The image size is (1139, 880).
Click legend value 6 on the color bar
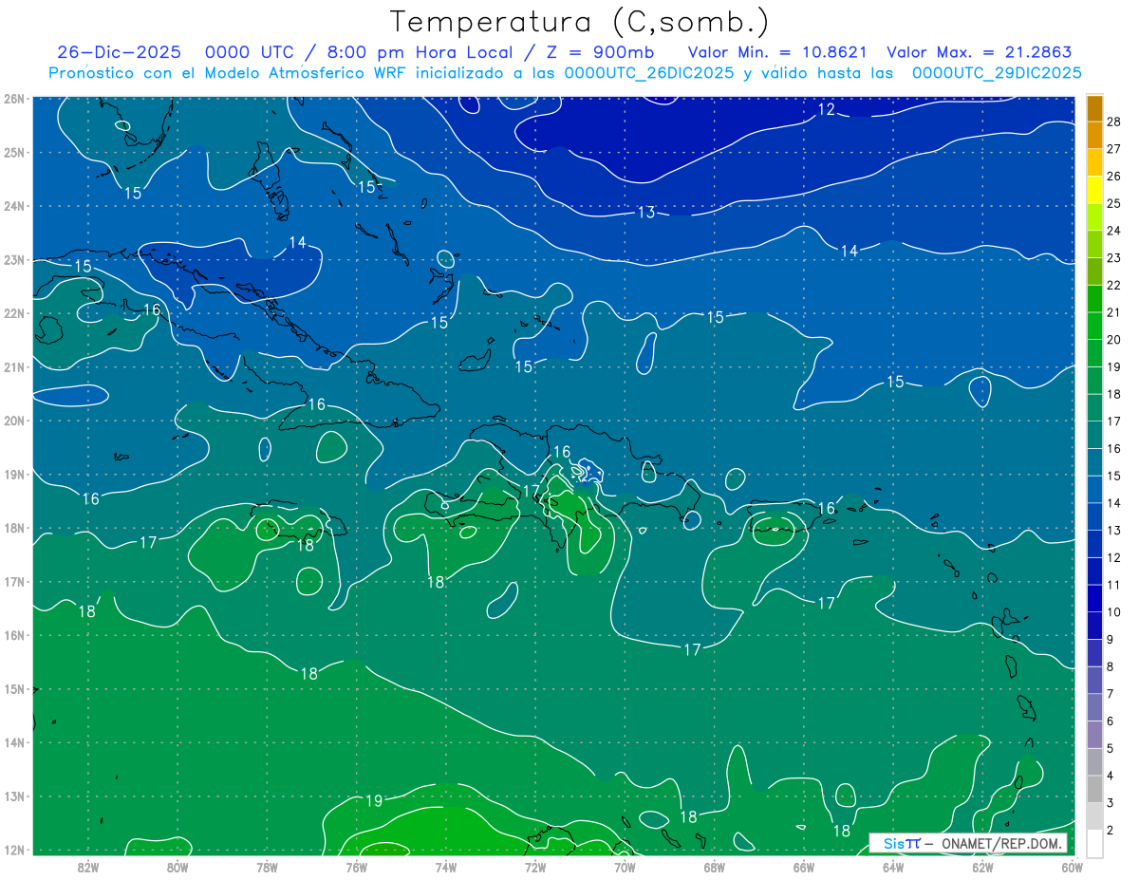coord(1111,721)
